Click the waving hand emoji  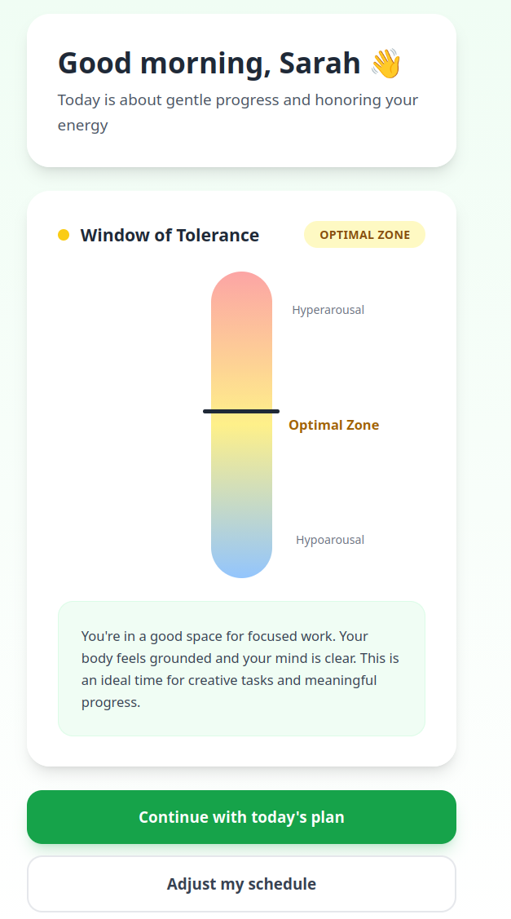(385, 63)
